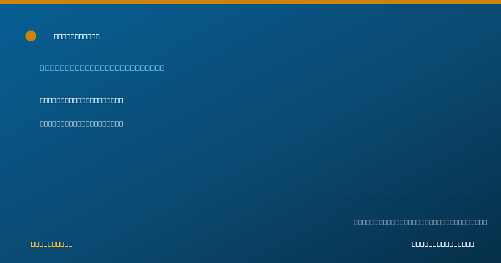Screen dimensions: 501x263
Task: Click the pale gray text line under the white line
Action: [81, 124]
